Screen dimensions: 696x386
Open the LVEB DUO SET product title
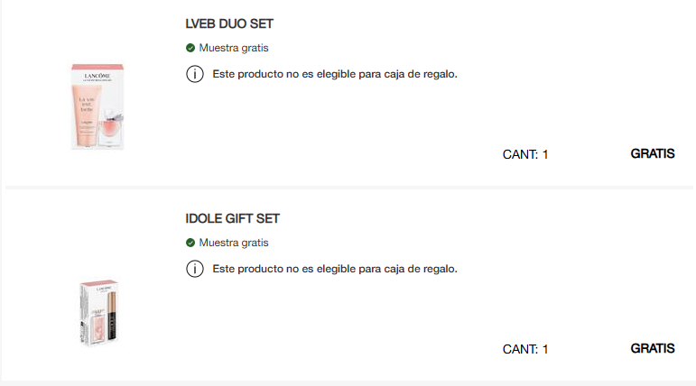point(229,23)
